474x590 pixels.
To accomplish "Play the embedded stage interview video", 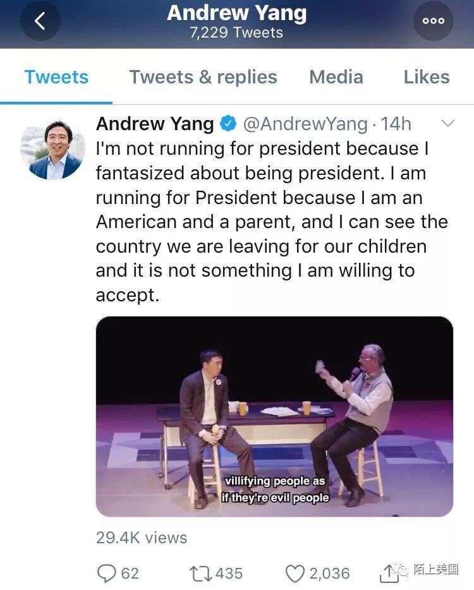I will point(274,416).
